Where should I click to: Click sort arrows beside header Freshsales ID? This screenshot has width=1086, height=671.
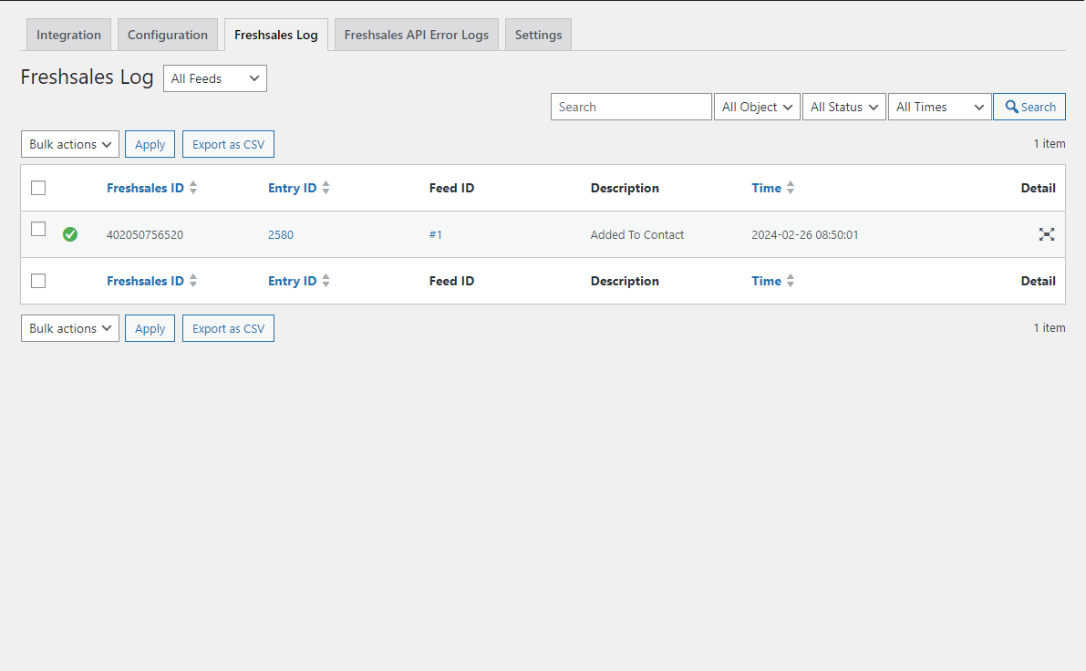pos(193,188)
